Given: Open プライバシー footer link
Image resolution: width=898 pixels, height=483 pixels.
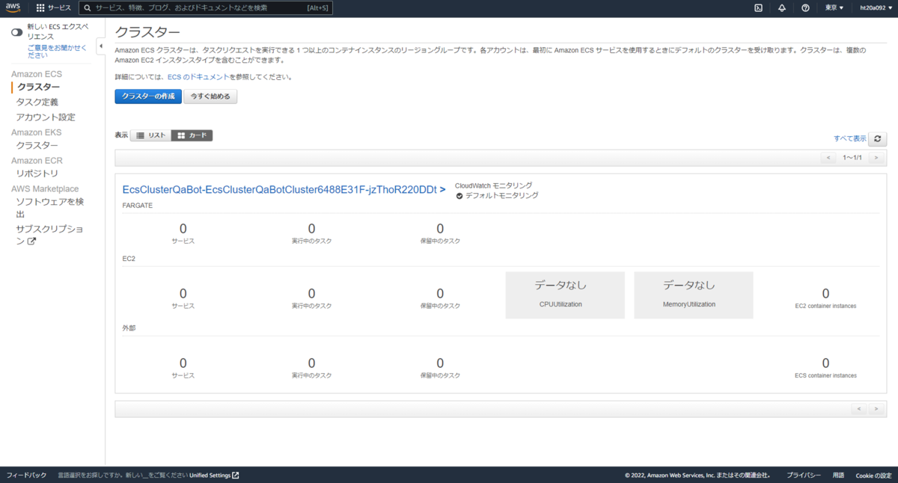Looking at the screenshot, I should click(803, 476).
